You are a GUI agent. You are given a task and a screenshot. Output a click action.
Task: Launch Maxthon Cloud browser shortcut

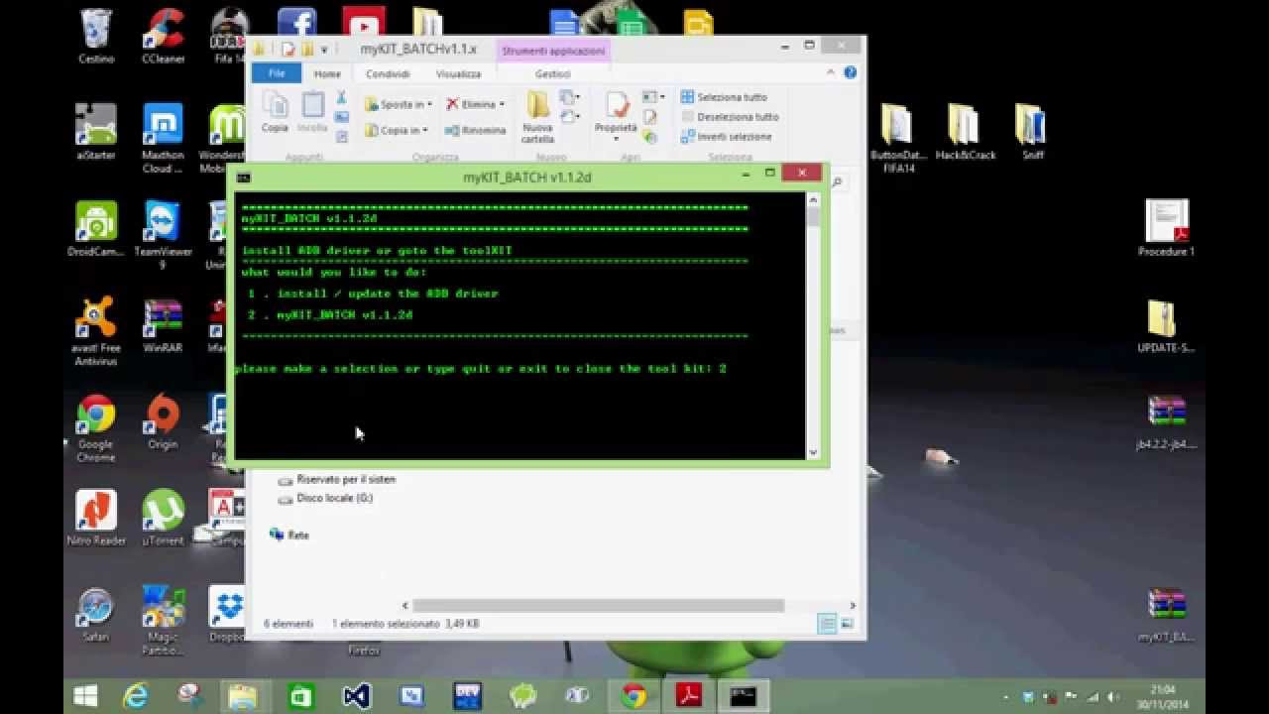163,138
